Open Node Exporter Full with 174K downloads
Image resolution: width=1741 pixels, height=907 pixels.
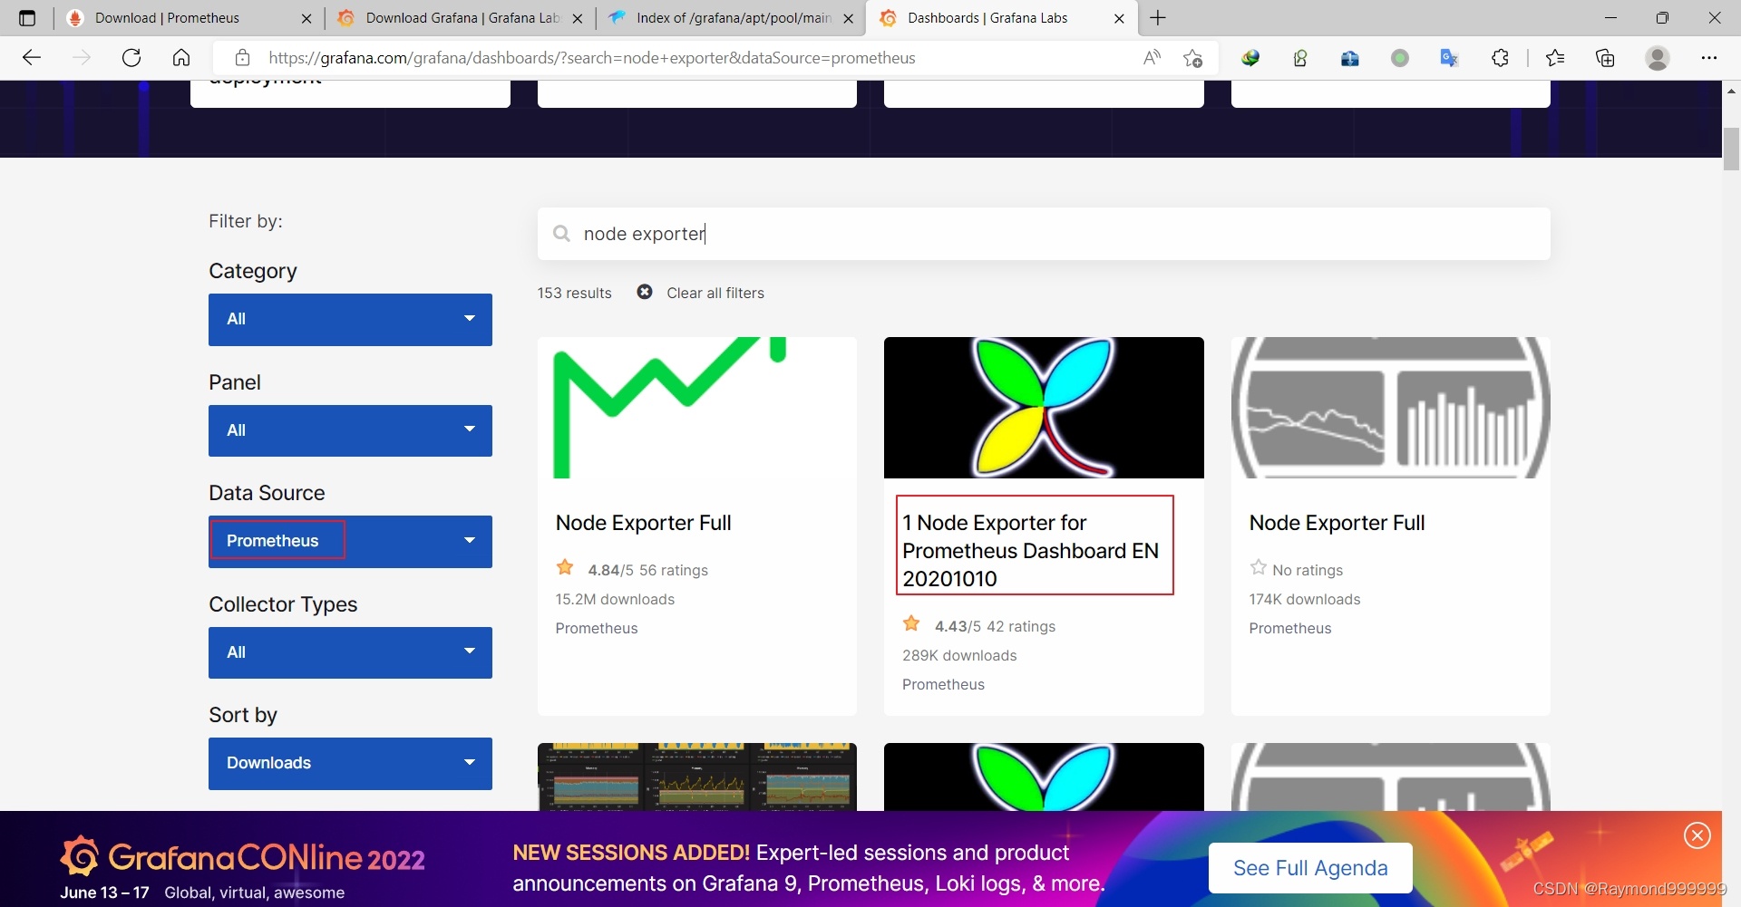[x=1337, y=523]
